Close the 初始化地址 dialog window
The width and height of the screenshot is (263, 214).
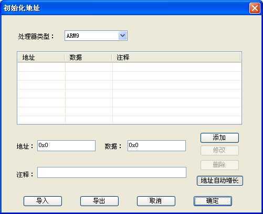coord(255,8)
